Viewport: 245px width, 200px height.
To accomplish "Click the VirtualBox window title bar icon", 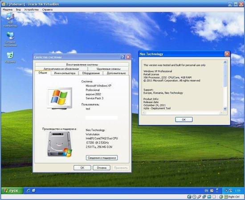I will [4, 4].
